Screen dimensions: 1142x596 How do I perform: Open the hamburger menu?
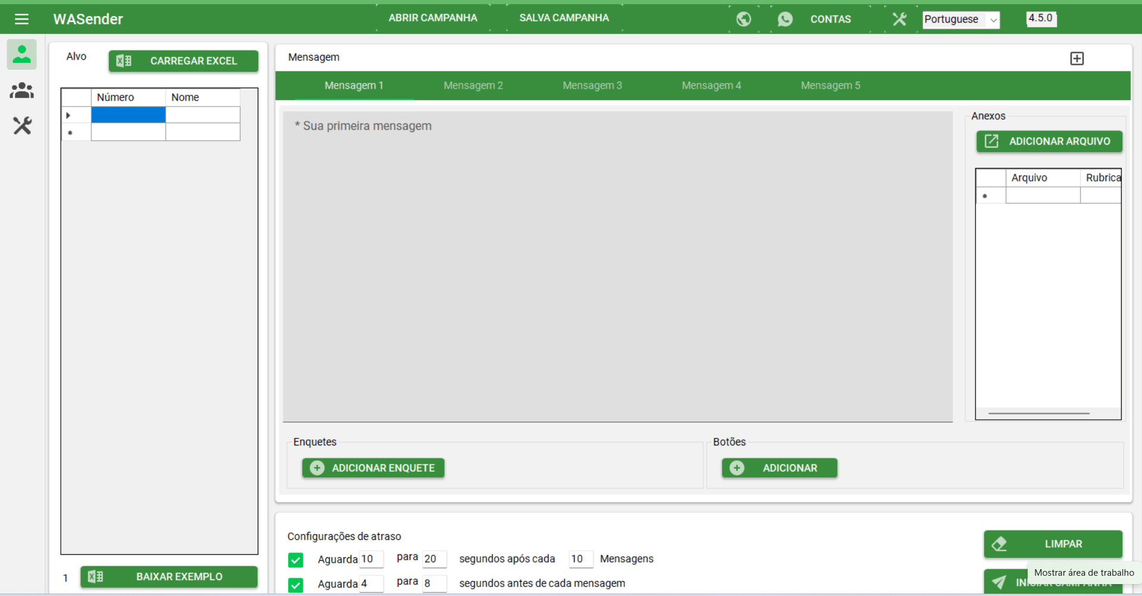[x=21, y=19]
